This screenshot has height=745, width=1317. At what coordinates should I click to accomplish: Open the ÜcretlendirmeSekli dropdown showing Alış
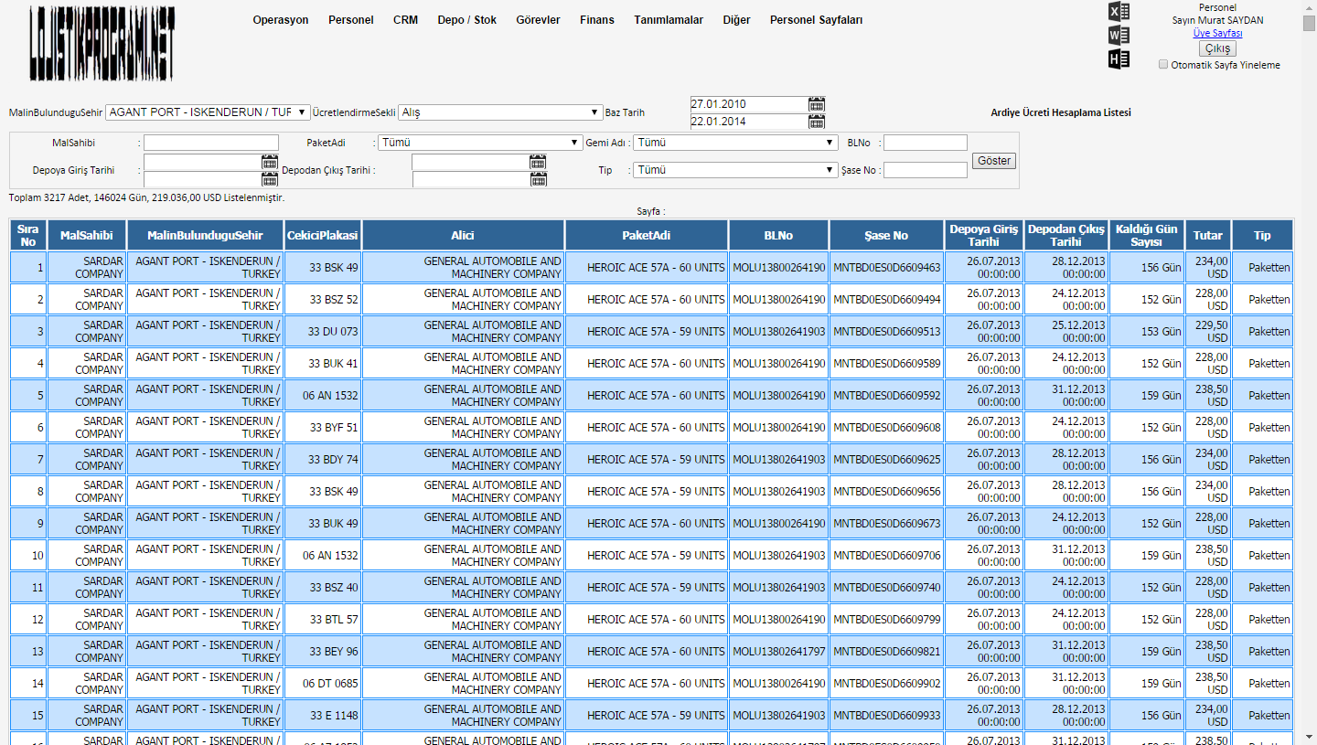pyautogui.click(x=500, y=112)
